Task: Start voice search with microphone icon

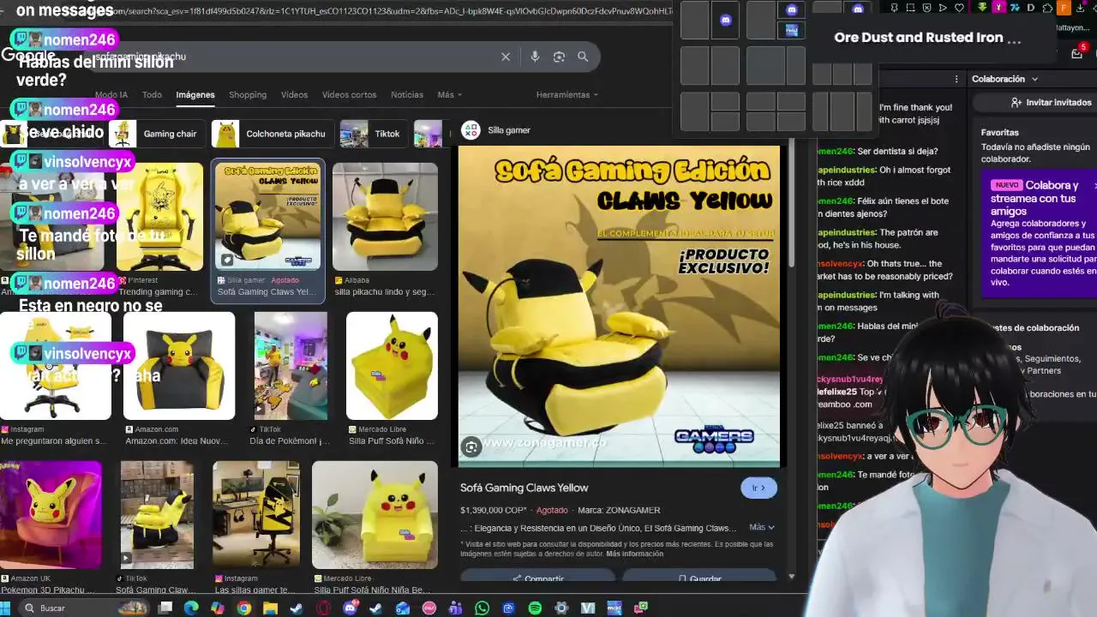Action: click(x=535, y=57)
